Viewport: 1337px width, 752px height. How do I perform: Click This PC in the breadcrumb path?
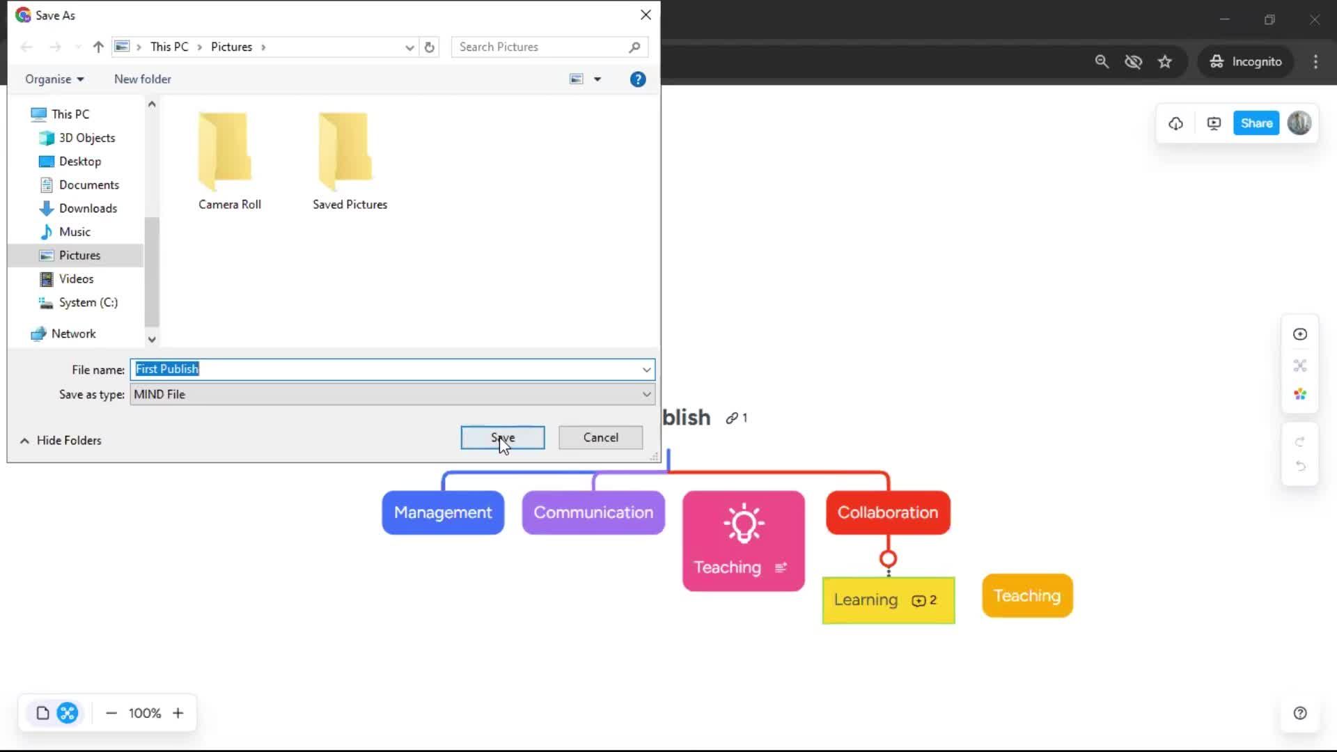pyautogui.click(x=169, y=47)
